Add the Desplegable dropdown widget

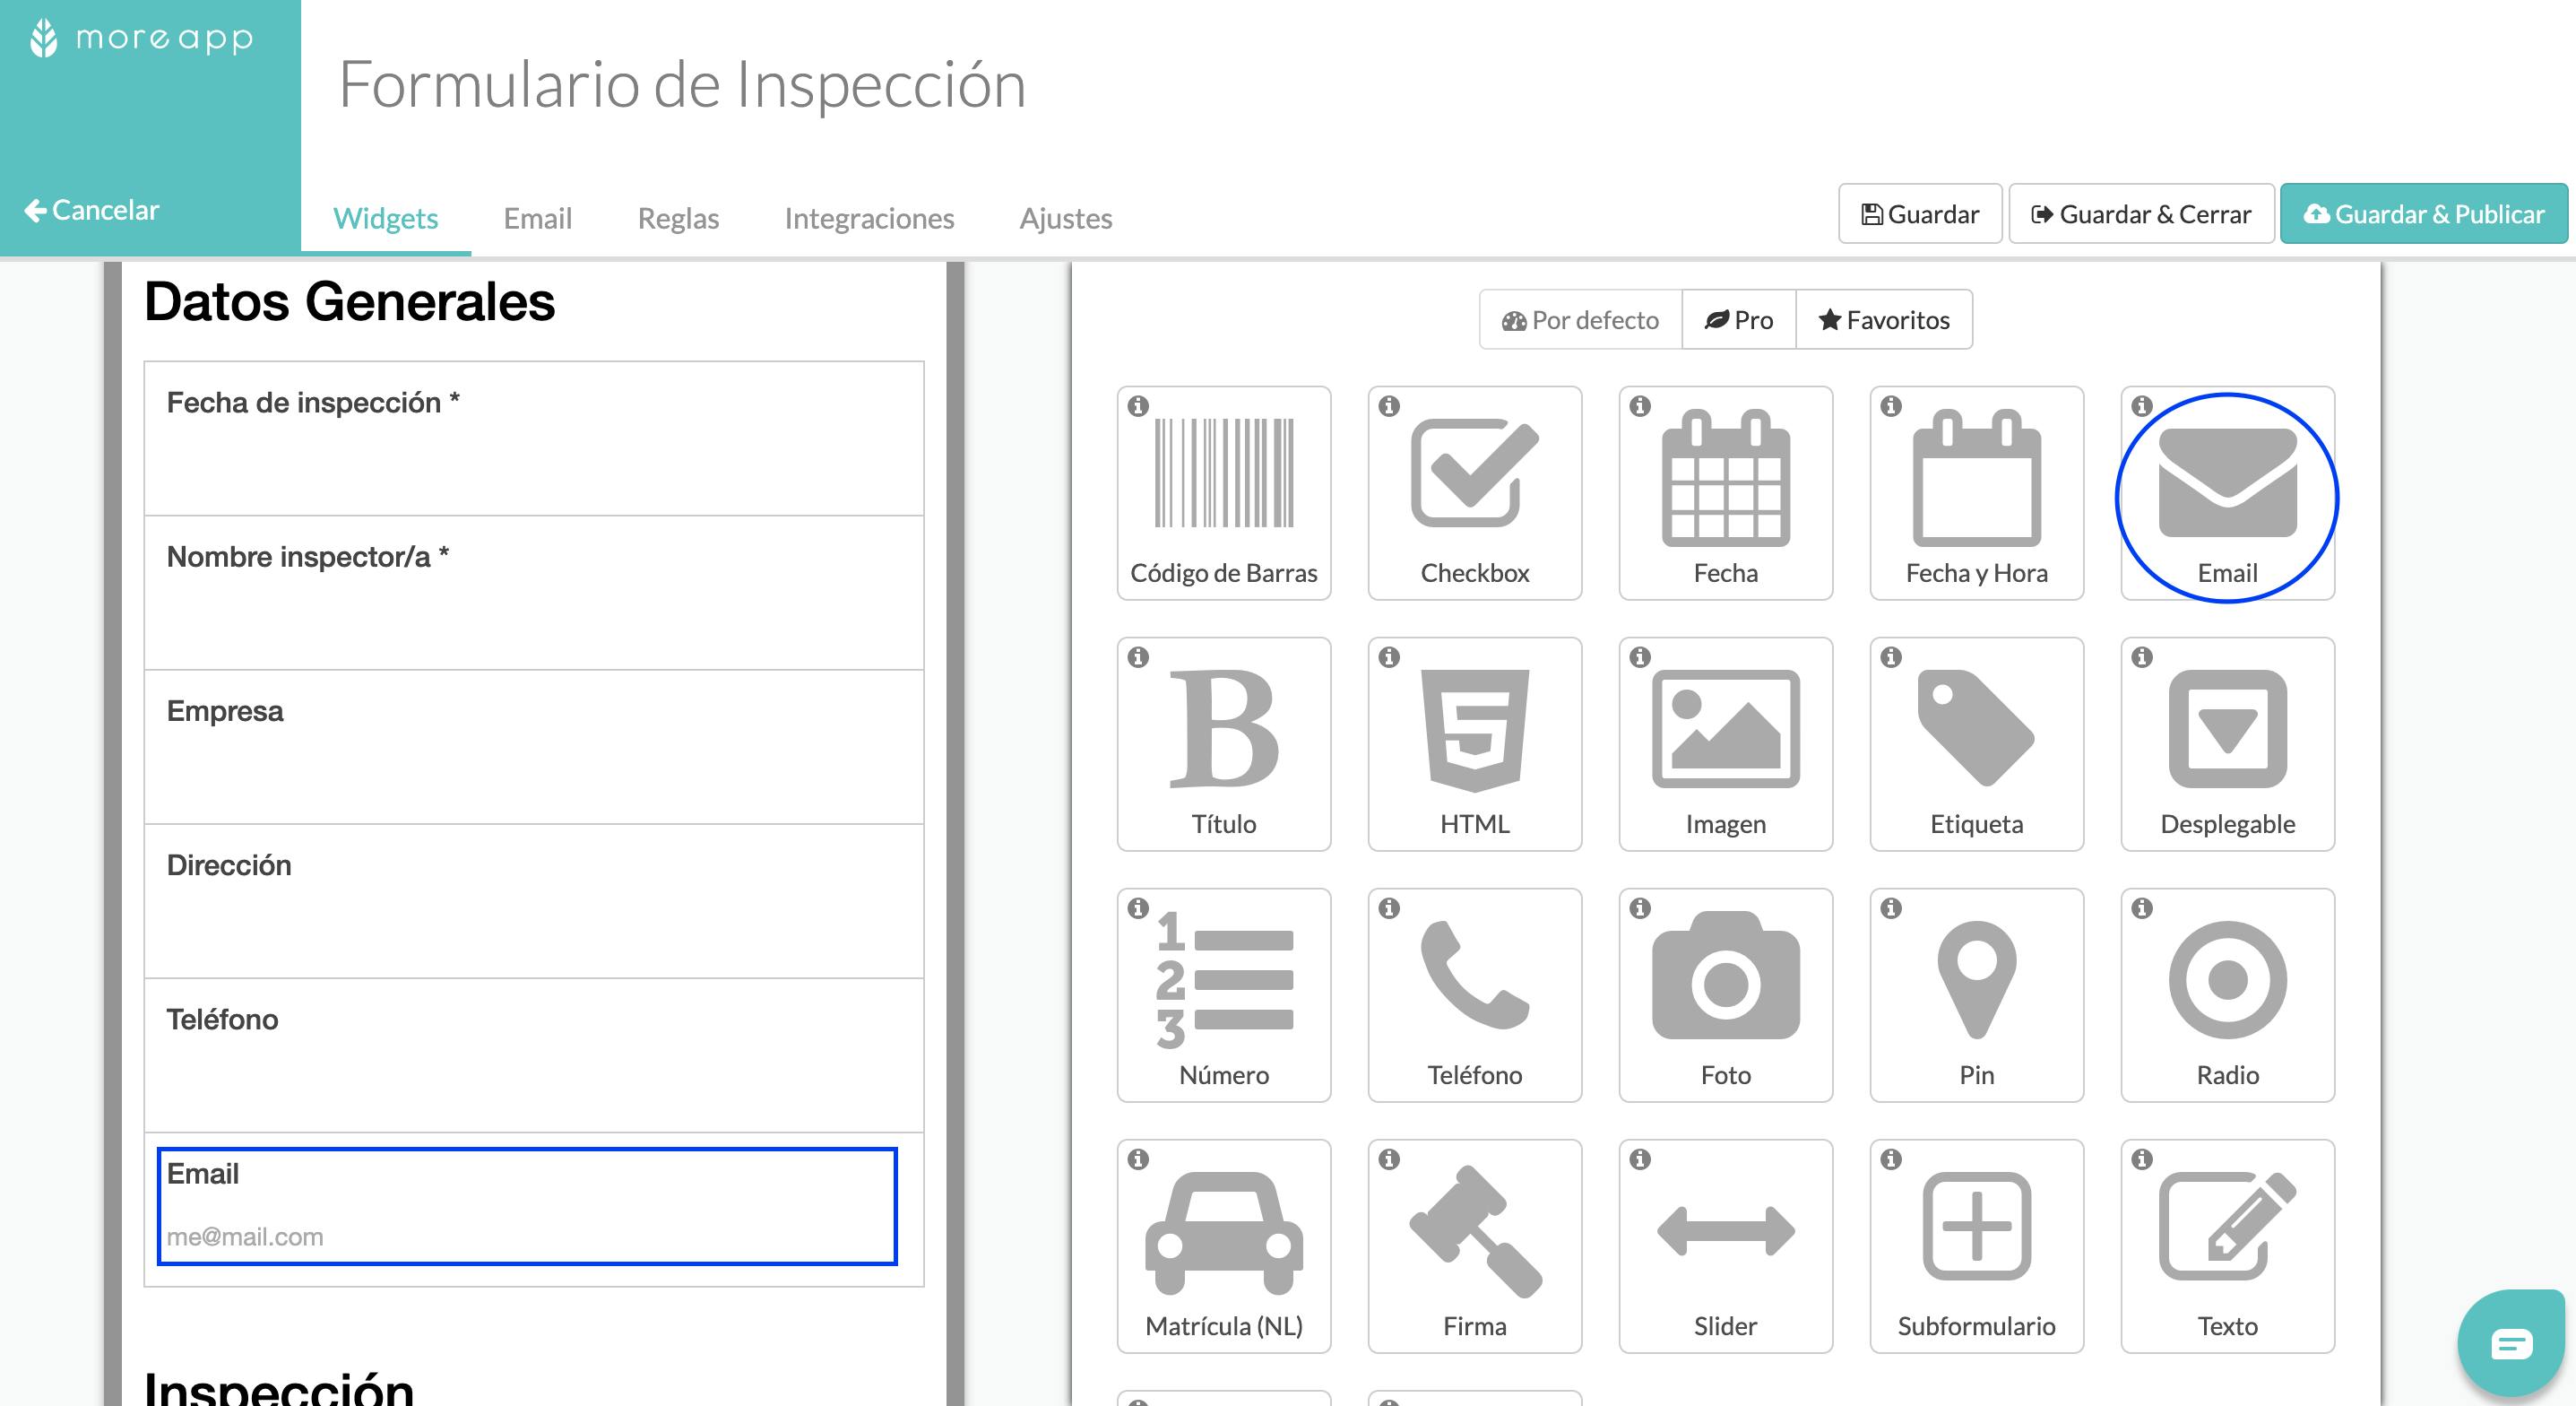click(2228, 744)
